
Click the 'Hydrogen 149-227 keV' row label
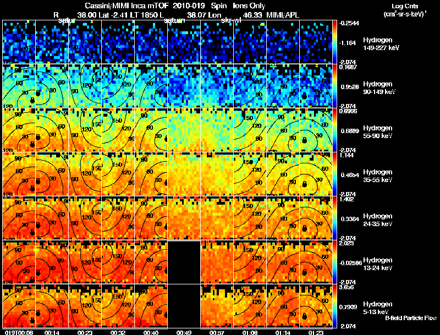[x=381, y=44]
